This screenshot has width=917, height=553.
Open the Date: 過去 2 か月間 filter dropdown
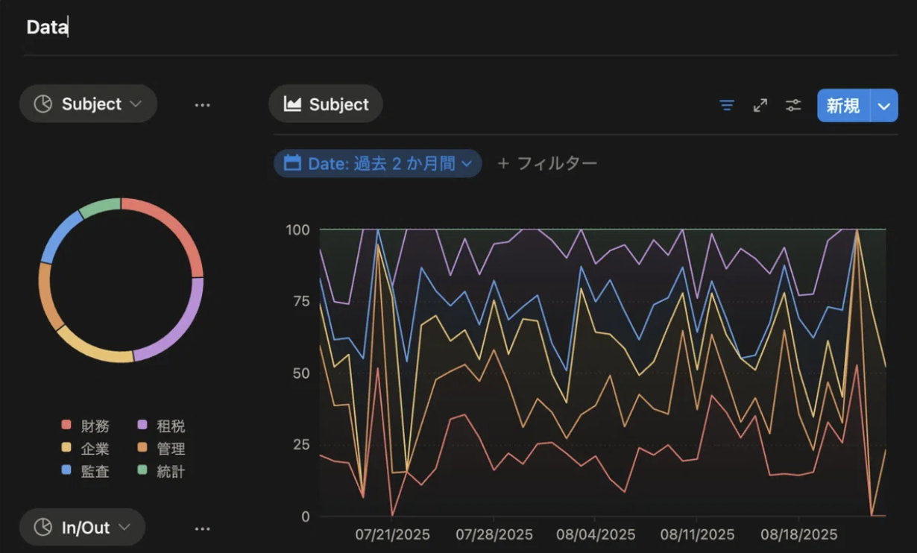click(378, 163)
